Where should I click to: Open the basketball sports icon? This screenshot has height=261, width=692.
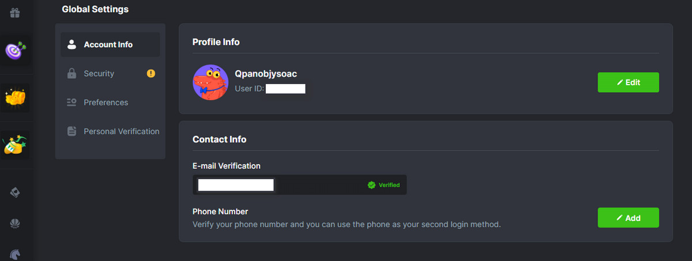16,224
